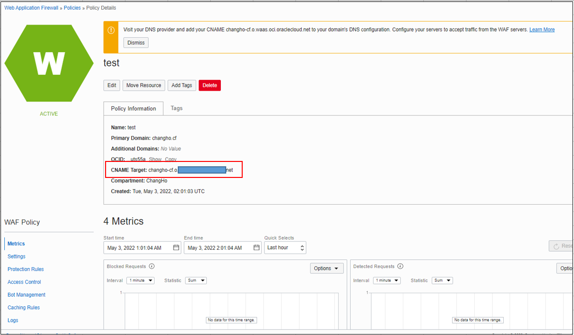Click info icon next to Blocked Requests
The image size is (574, 335).
tap(152, 267)
